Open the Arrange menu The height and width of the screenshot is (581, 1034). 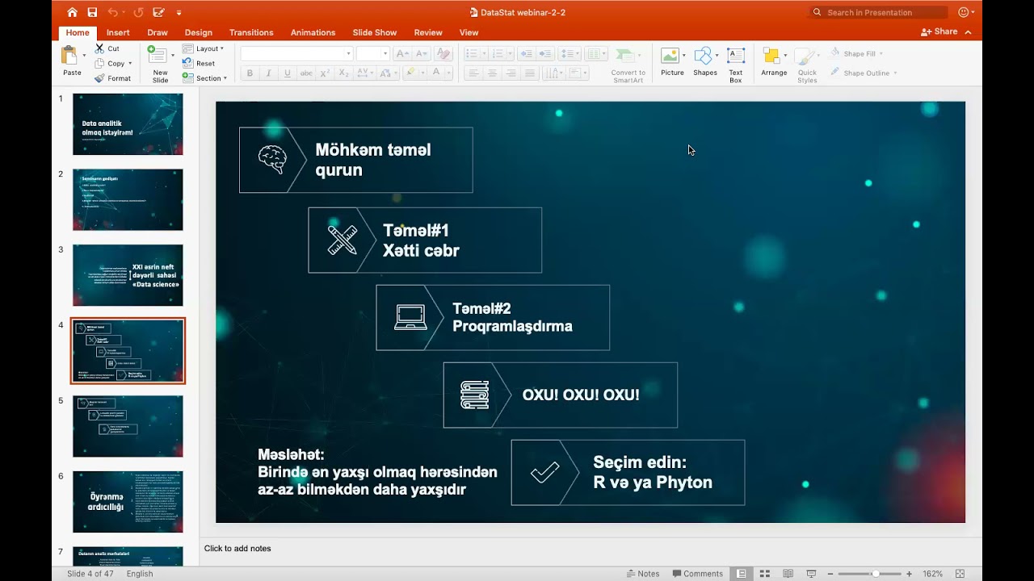coord(774,63)
